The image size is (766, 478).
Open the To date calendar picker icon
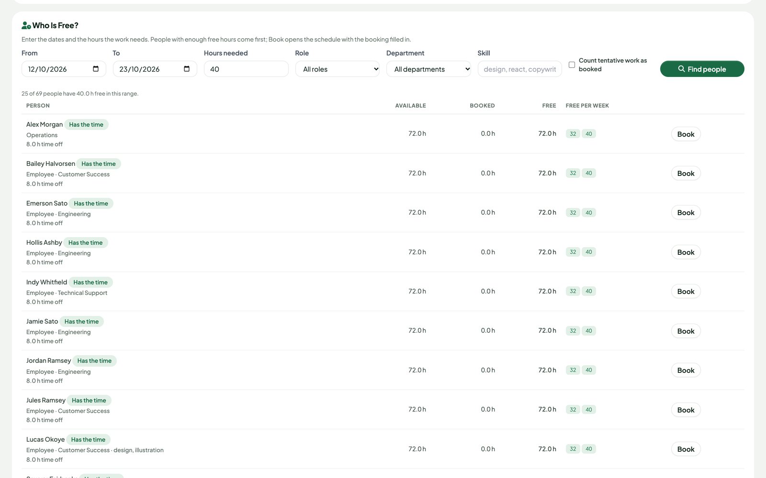[x=187, y=69]
